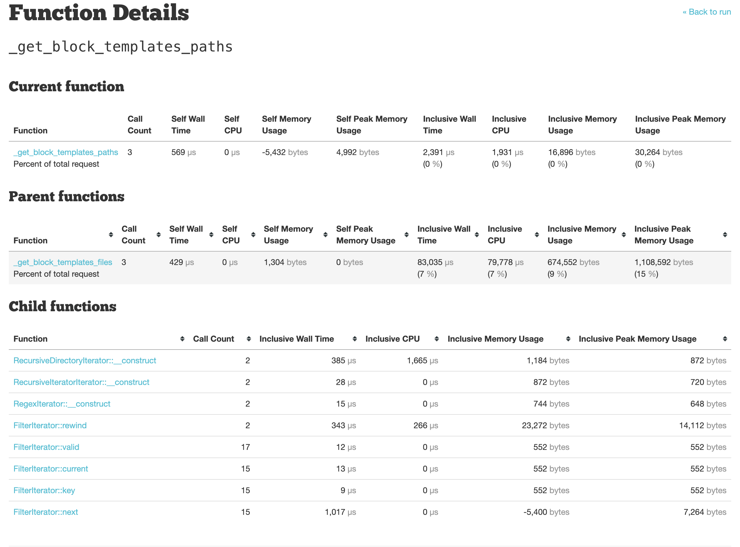The width and height of the screenshot is (740, 547).
Task: Sort Child functions by Call Count
Action: (x=213, y=339)
